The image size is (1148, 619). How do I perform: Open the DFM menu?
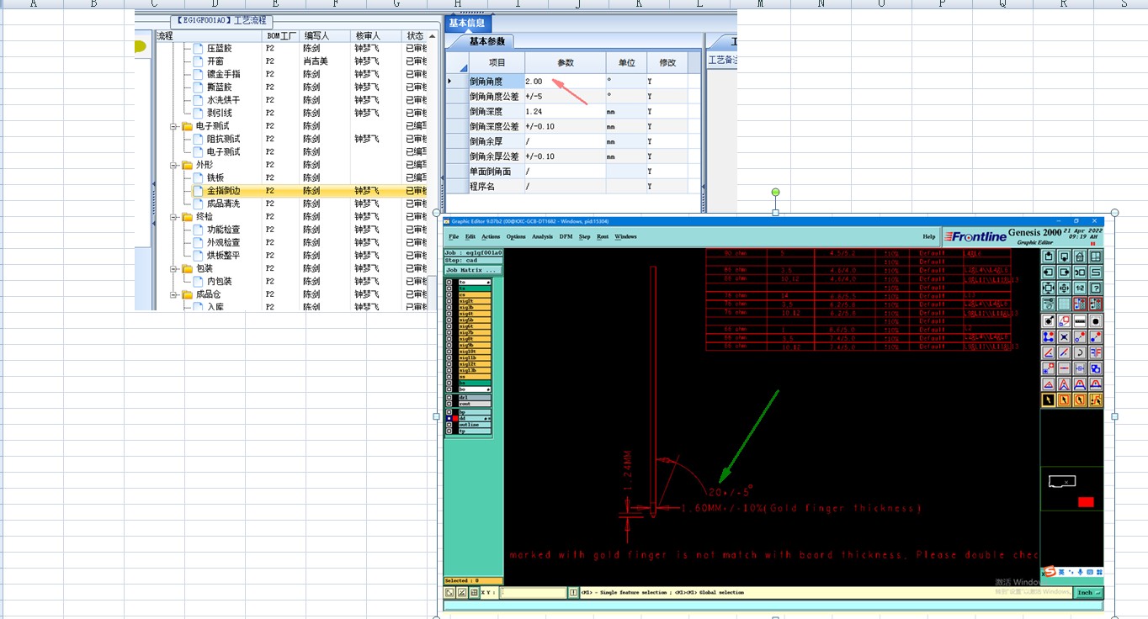click(x=566, y=237)
